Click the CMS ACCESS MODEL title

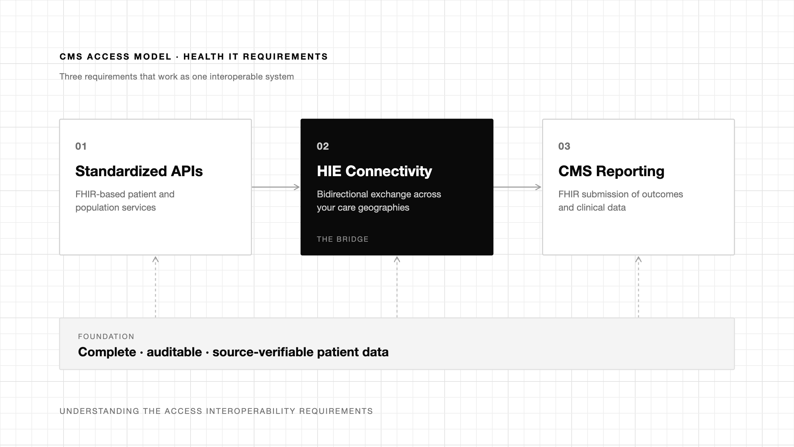point(194,57)
